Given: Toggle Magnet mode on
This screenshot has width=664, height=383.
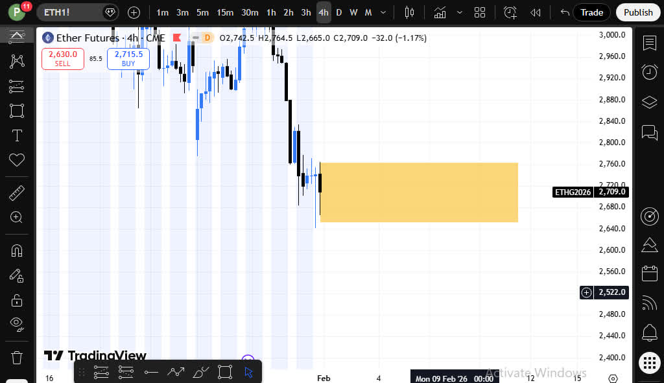Looking at the screenshot, I should (17, 250).
